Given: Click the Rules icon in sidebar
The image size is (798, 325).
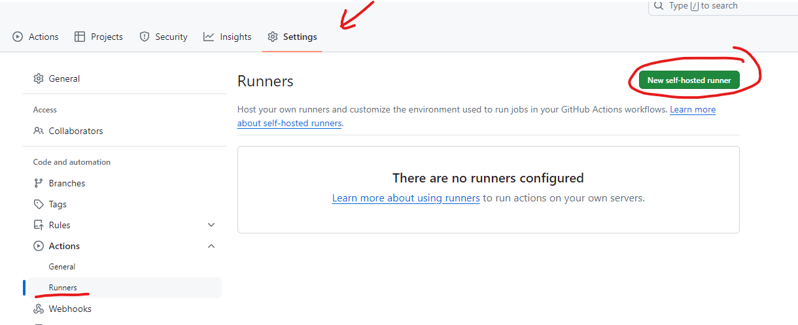Looking at the screenshot, I should coord(39,225).
